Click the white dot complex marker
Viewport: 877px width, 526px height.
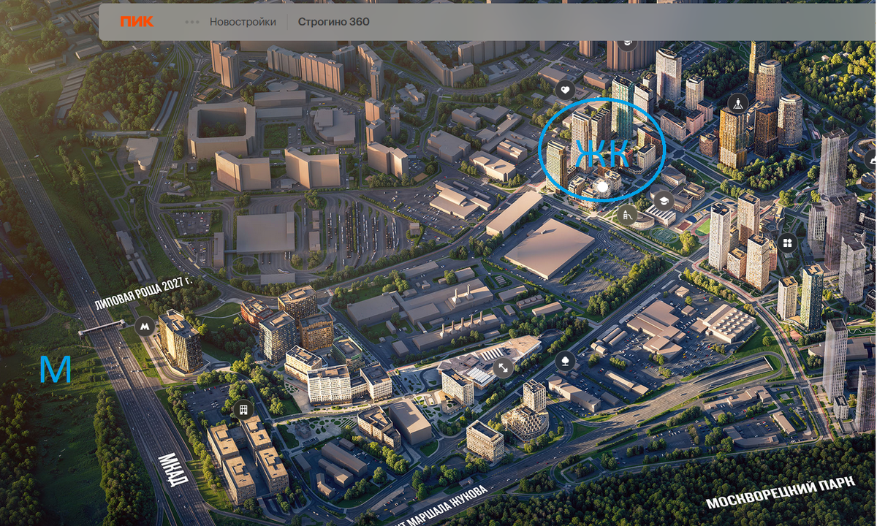[x=602, y=188]
